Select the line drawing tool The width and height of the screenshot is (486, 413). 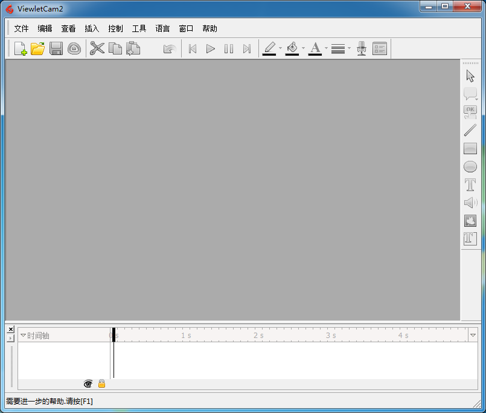click(470, 130)
